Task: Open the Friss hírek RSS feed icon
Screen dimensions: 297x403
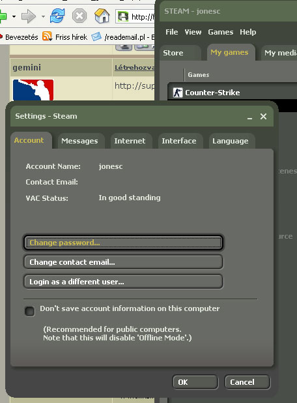Action: 48,37
